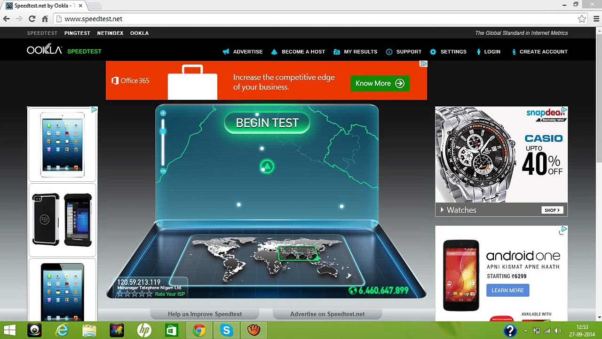Image resolution: width=602 pixels, height=339 pixels.
Task: Open a new browser tab
Action: point(95,6)
